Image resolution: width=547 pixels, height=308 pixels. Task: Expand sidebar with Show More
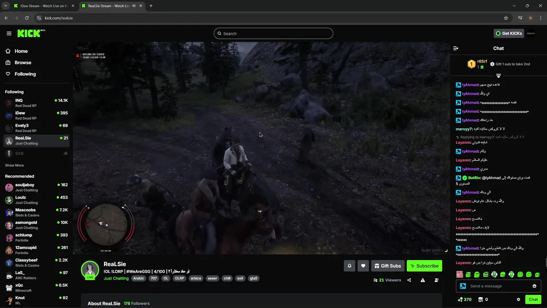point(15,166)
